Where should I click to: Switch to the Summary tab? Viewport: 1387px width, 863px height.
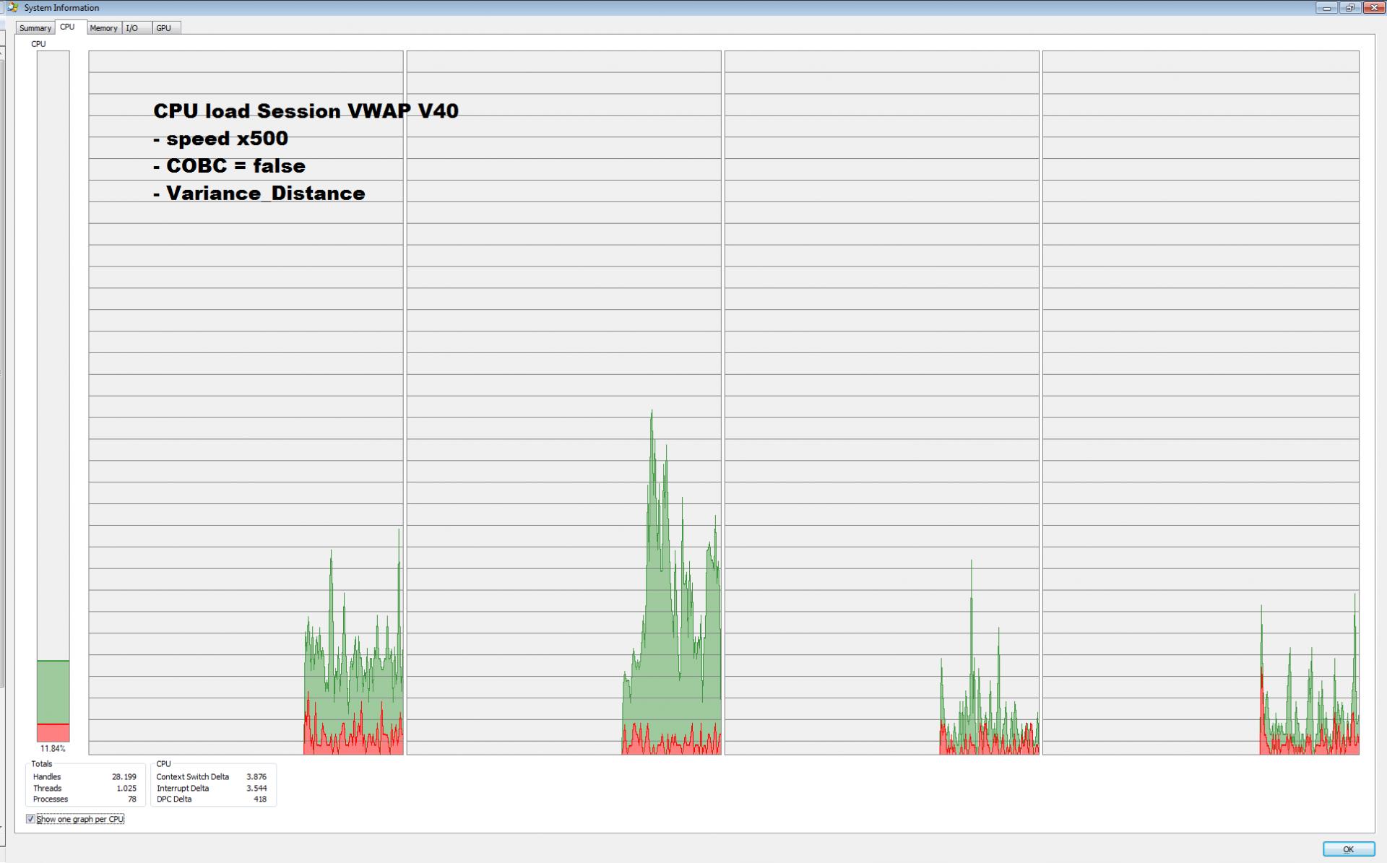[x=35, y=28]
